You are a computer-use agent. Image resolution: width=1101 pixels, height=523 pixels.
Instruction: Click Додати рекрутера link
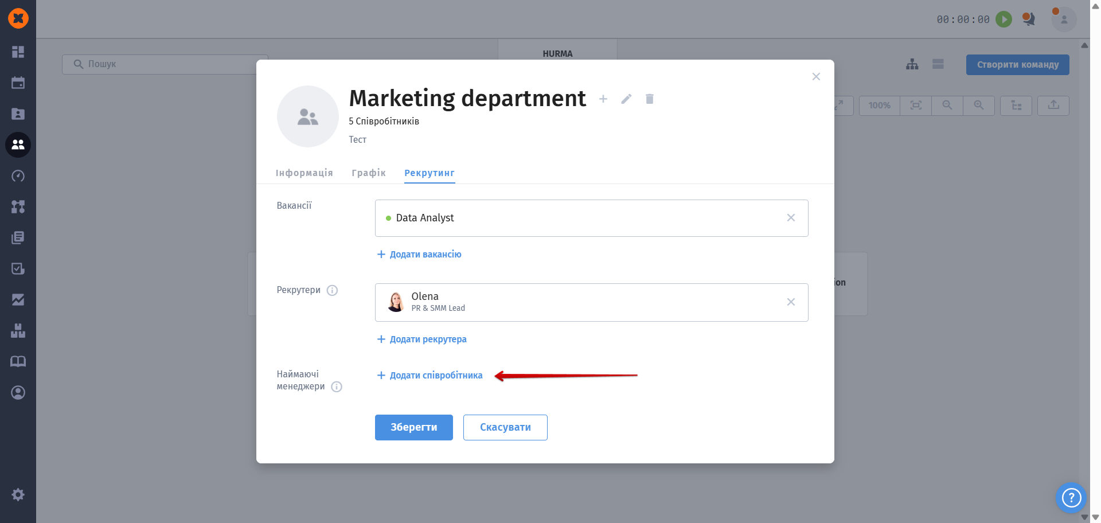[x=421, y=339]
